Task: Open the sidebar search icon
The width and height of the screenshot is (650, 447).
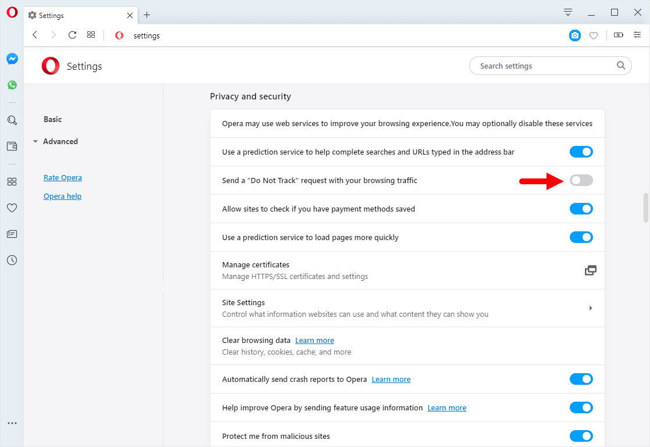Action: 12,120
